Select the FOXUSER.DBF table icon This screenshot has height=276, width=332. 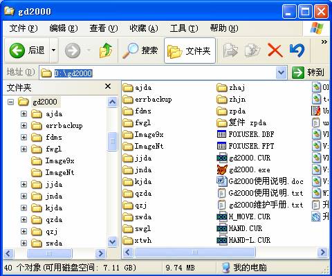click(x=222, y=134)
